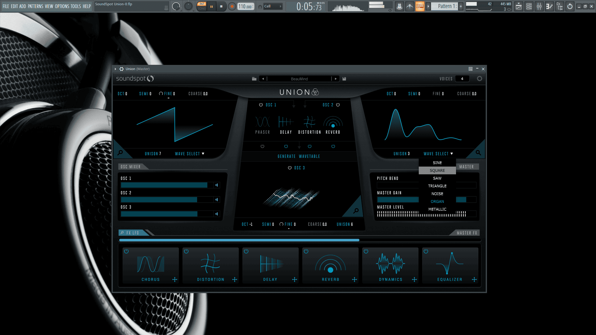Zoom OSC 1 waveform with magnifier

[x=120, y=153]
